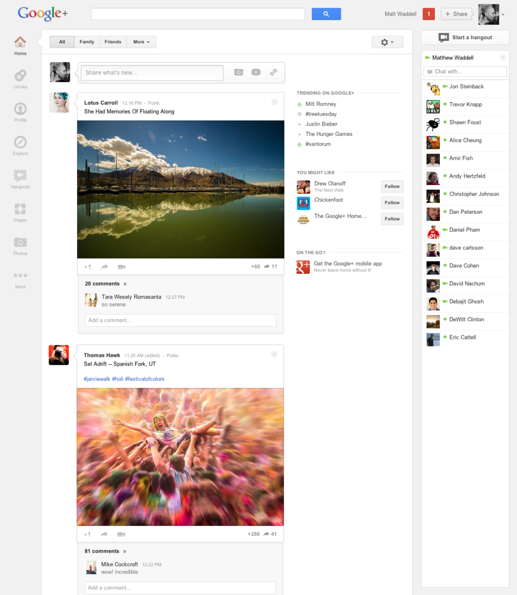Open the #jarviewalk hashtag link

pyautogui.click(x=97, y=379)
